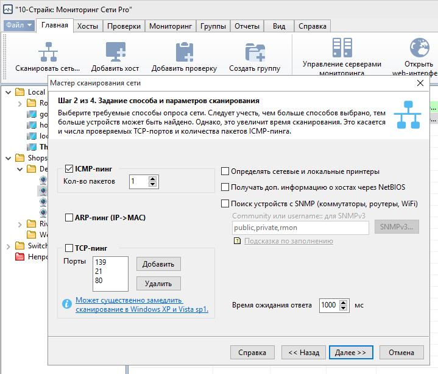Viewport: 438px width, 374px height.
Task: Select the Switch folder icon in tree
Action: 19,246
